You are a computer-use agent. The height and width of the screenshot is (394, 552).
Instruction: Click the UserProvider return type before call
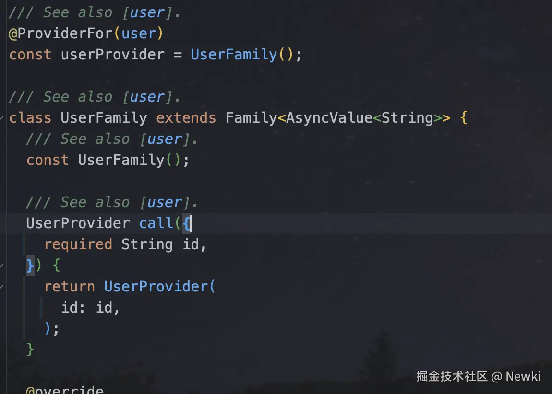click(78, 223)
